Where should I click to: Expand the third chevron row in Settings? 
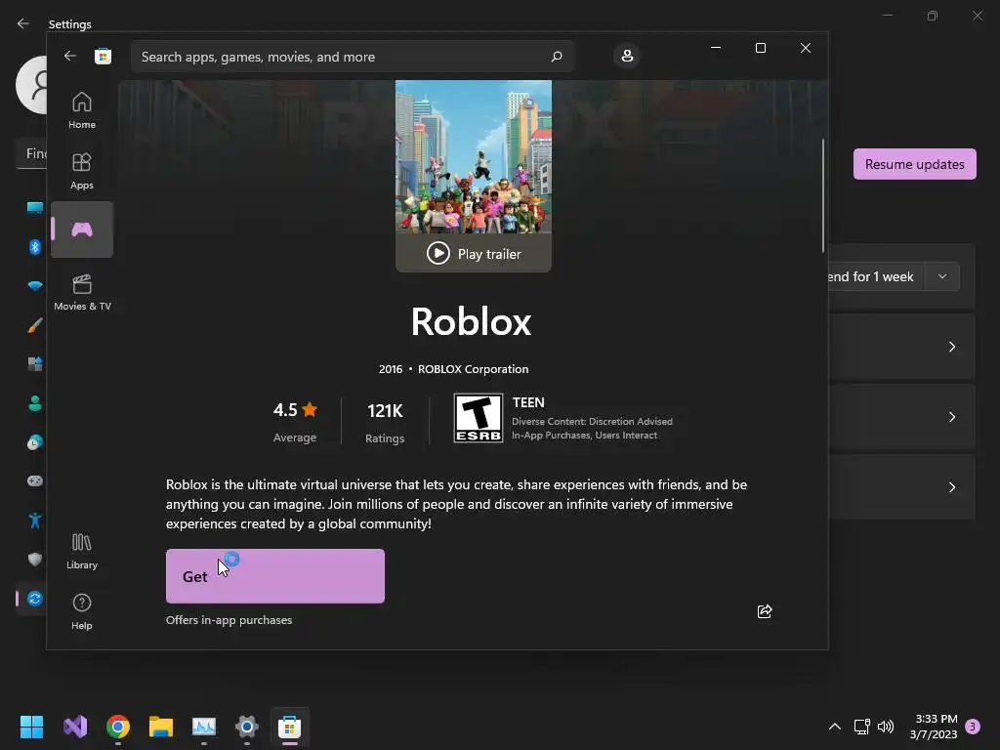click(951, 487)
